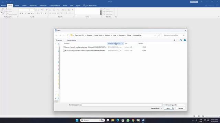Click the Word zoom slider in status bar
220x123 pixels.
click(x=212, y=116)
